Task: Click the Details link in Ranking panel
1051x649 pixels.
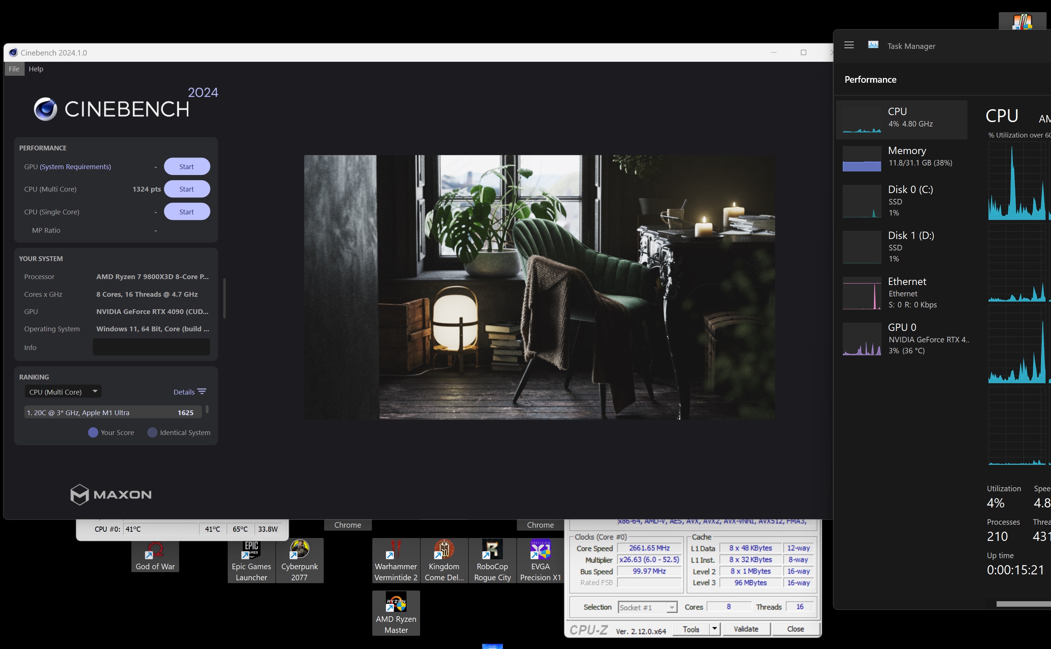Action: [x=184, y=392]
